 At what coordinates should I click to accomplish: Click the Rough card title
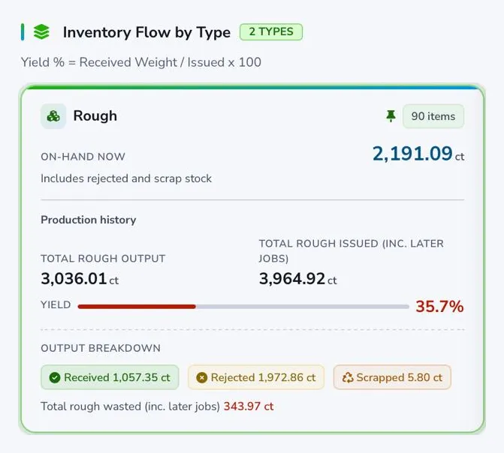(x=95, y=116)
